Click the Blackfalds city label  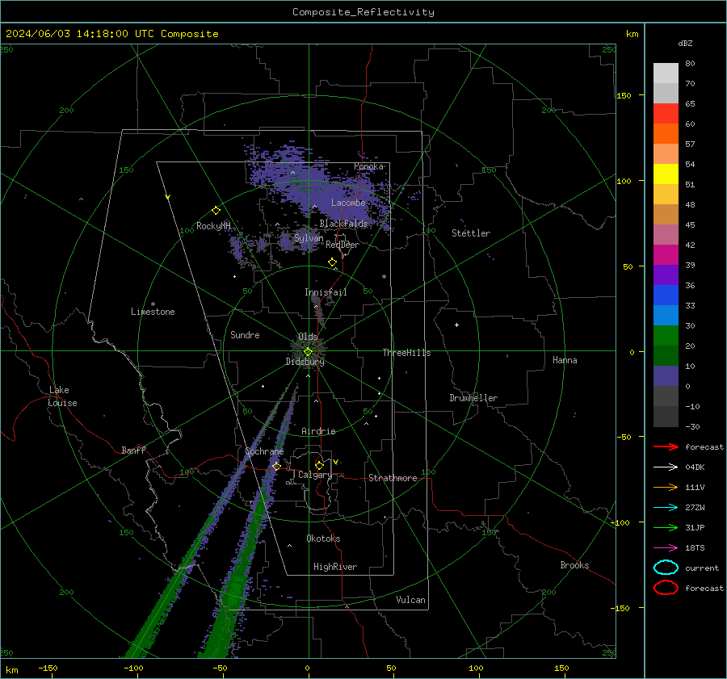click(343, 224)
